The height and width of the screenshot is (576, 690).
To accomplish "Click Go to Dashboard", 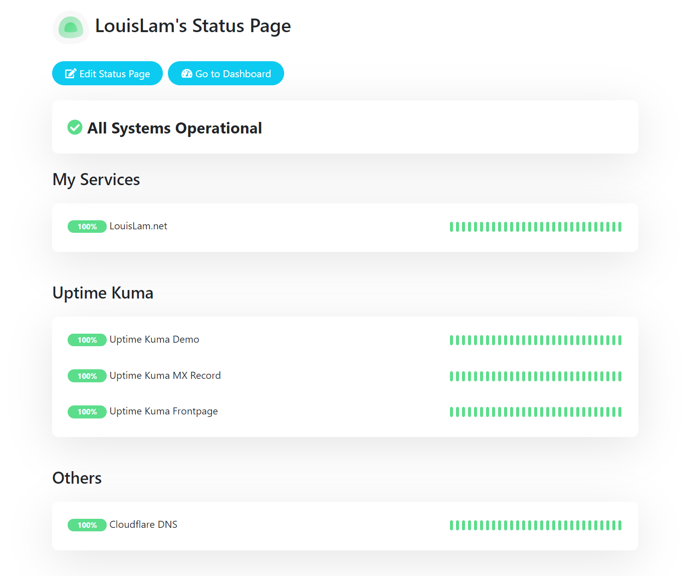I will pos(226,73).
